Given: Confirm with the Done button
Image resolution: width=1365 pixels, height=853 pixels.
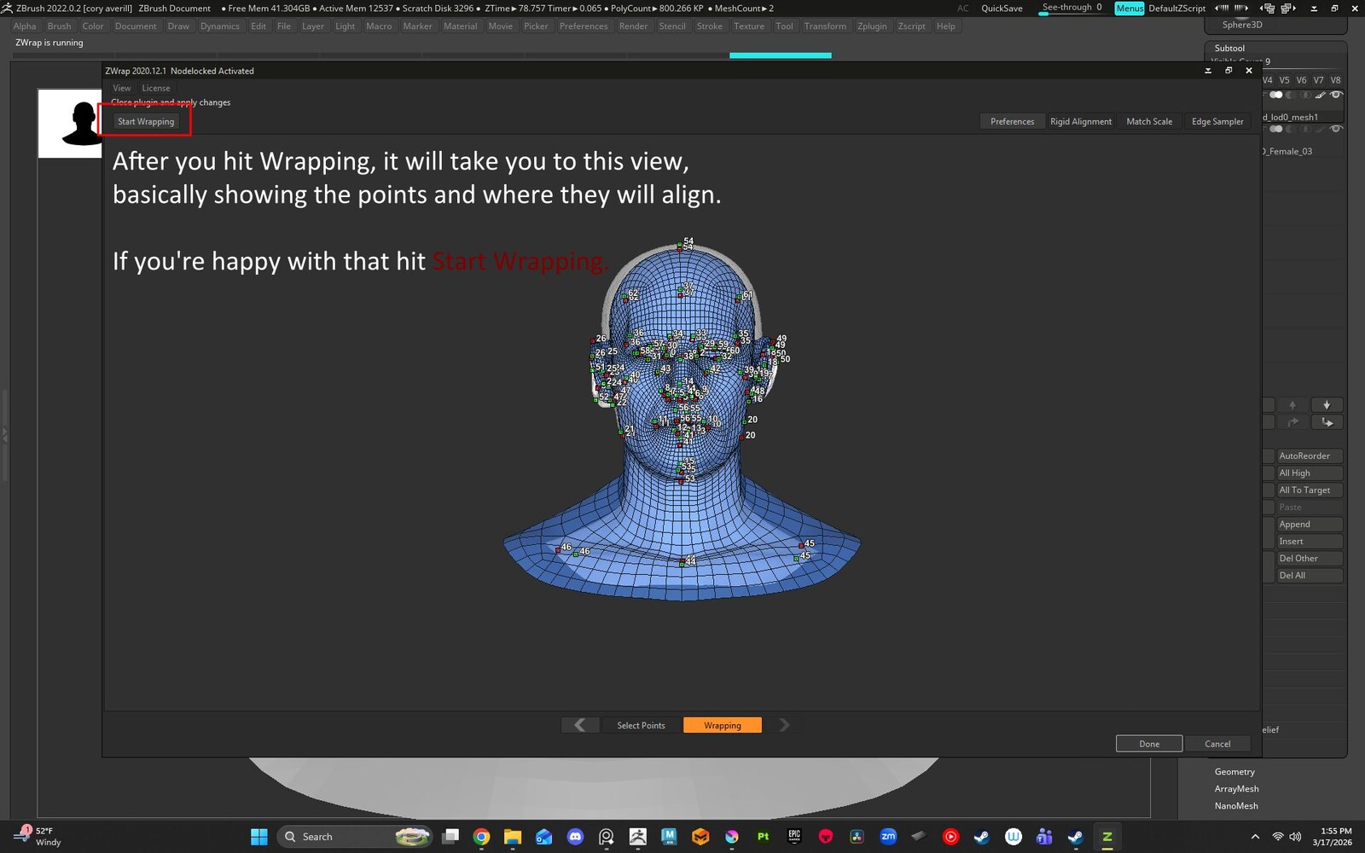Looking at the screenshot, I should [x=1149, y=744].
